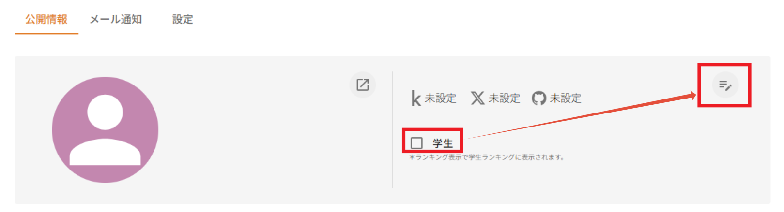This screenshot has width=784, height=212.
Task: Click the red arrow annotation line
Action: (x=580, y=117)
